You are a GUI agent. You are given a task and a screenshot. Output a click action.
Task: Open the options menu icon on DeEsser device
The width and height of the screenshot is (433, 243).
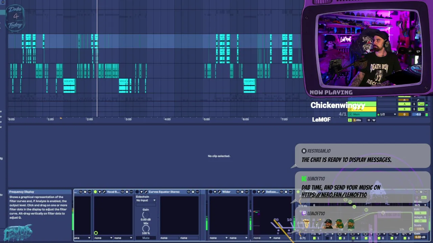(291, 192)
